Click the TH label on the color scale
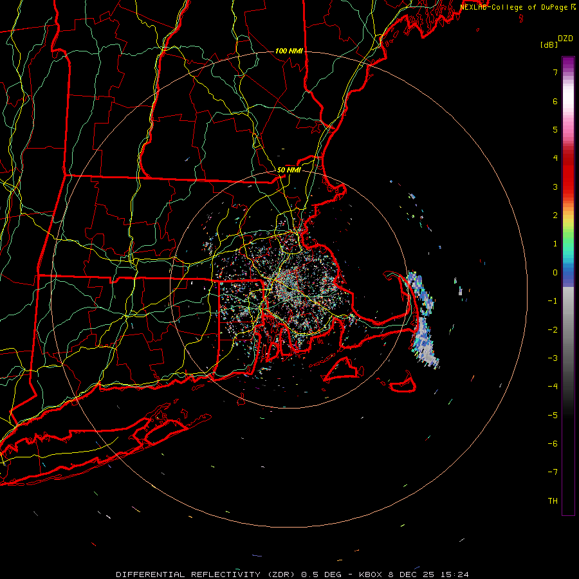579x579 pixels. (553, 501)
